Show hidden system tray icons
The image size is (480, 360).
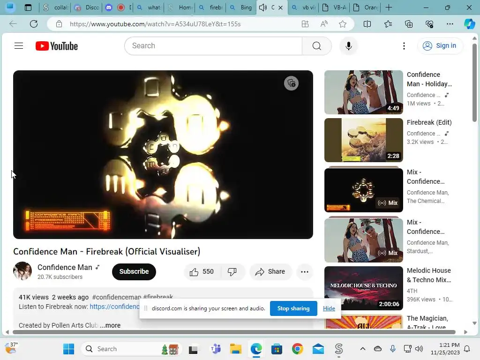[363, 349]
